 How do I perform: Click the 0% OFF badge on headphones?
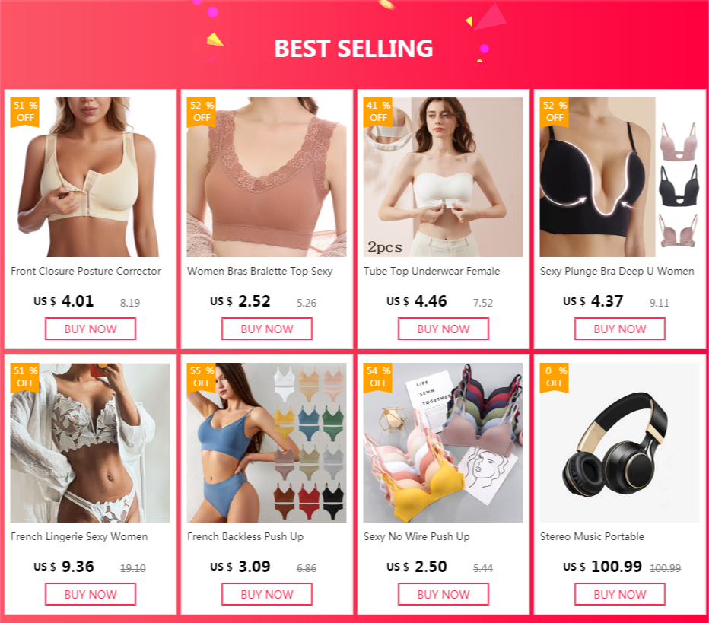tap(555, 377)
